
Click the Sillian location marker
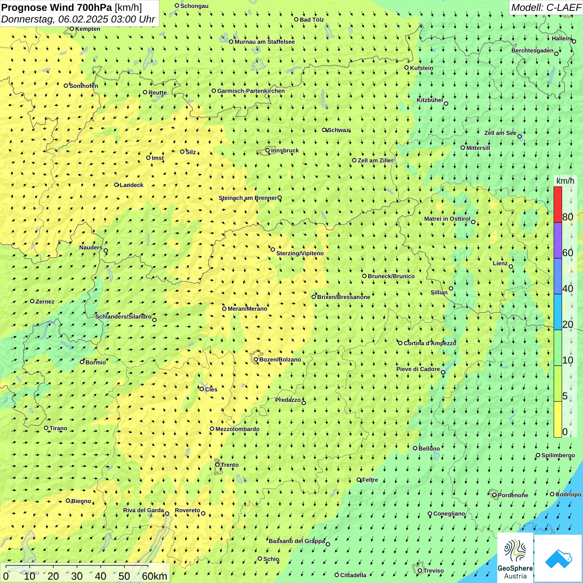point(451,288)
